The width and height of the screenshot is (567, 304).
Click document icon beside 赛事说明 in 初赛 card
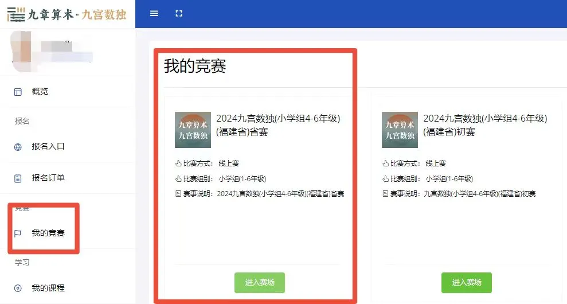(x=385, y=194)
